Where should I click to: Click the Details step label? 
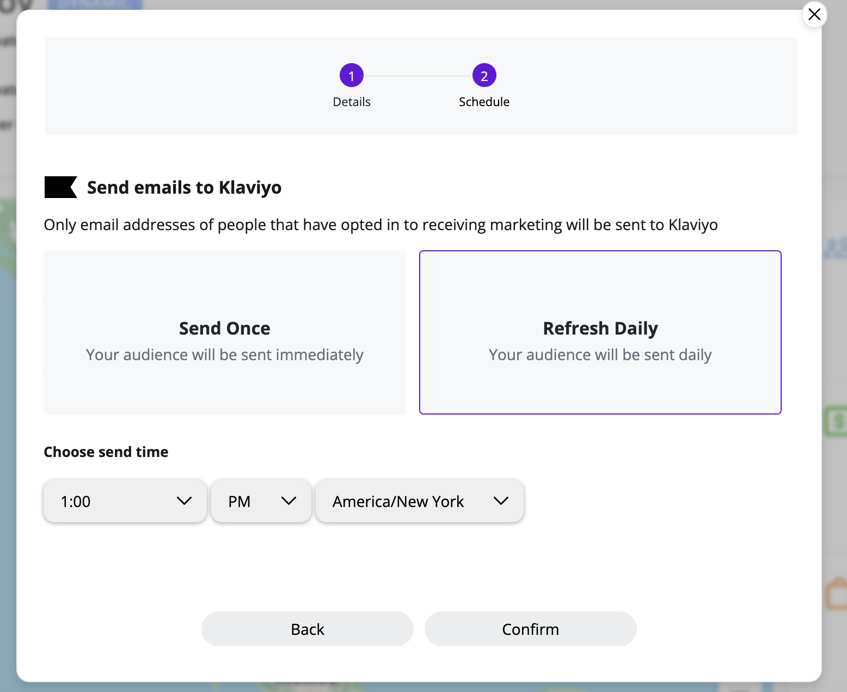[x=352, y=102]
